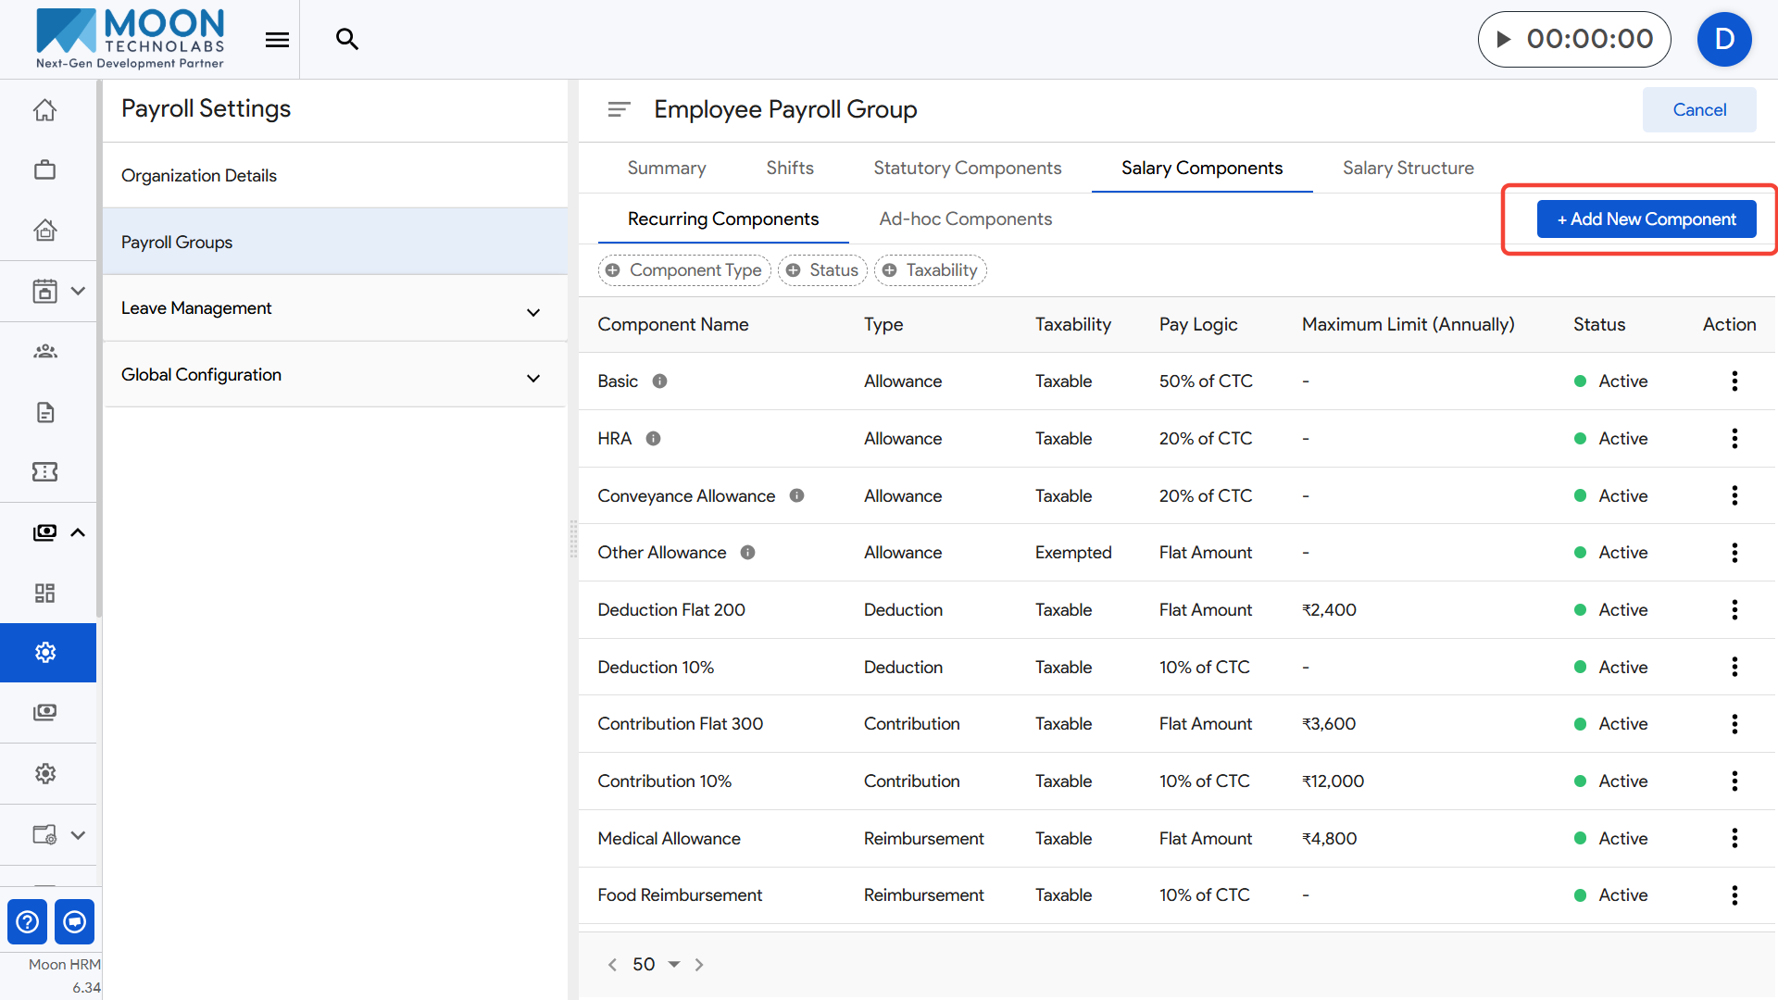Image resolution: width=1778 pixels, height=1000 pixels.
Task: Click the Add New Component button
Action: tap(1646, 219)
